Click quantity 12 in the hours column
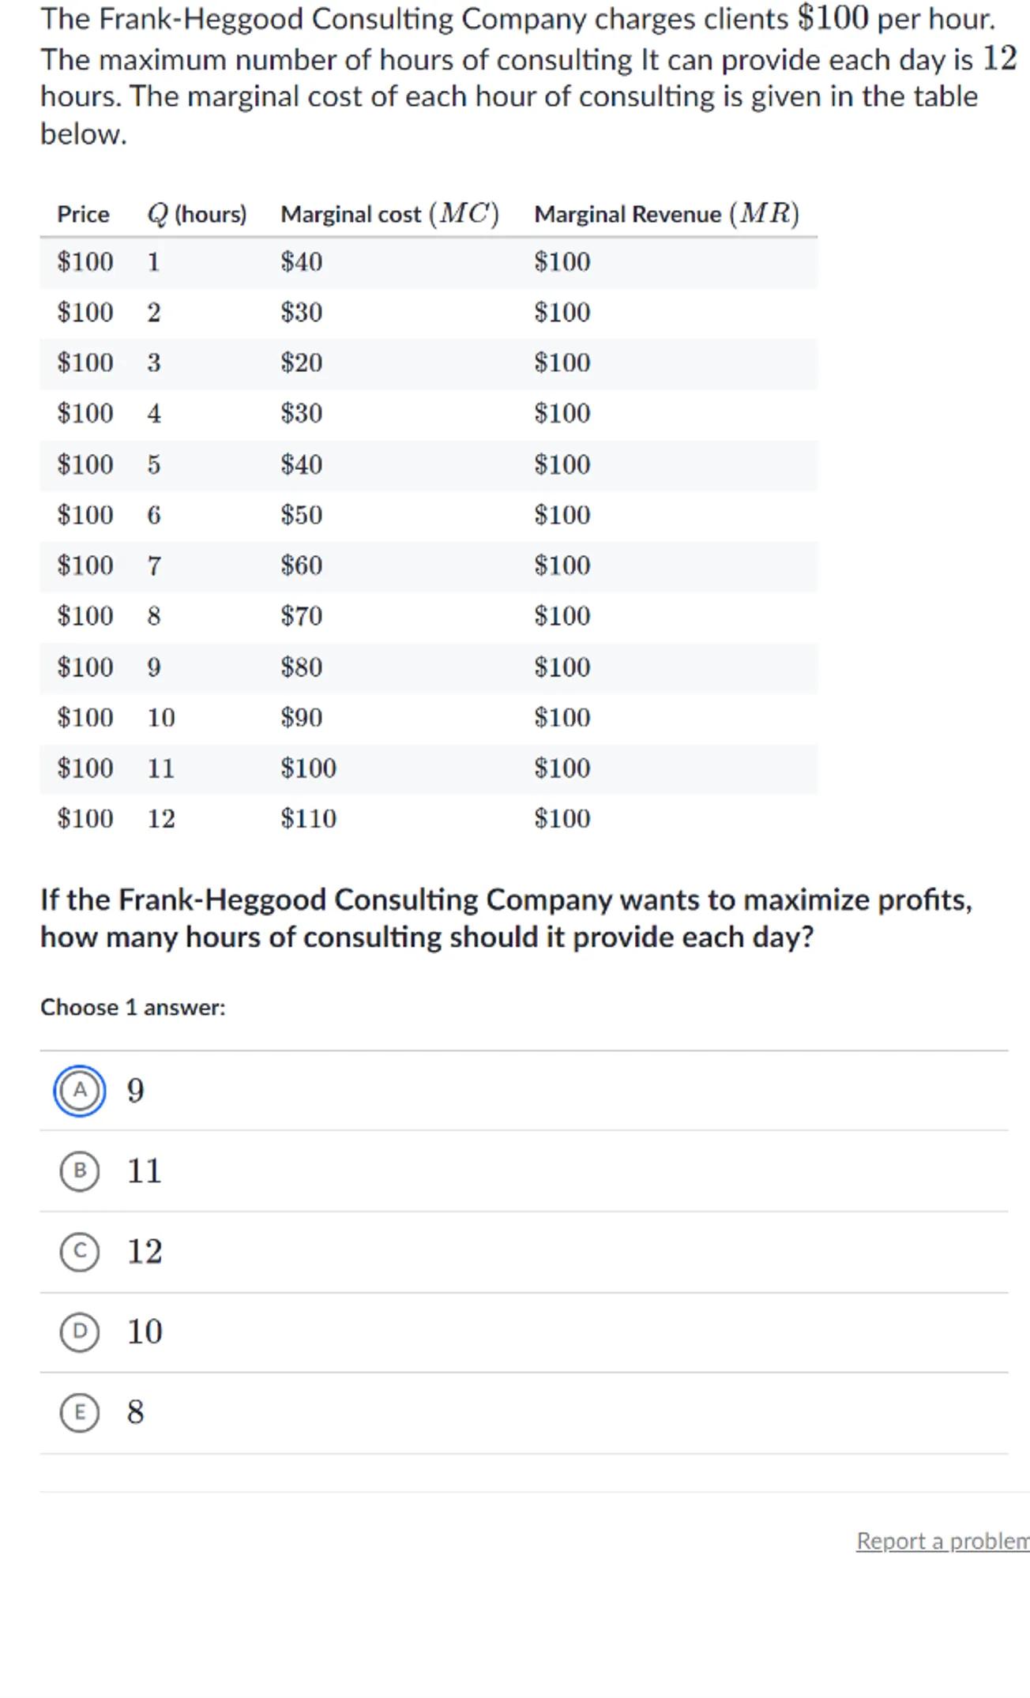 click(x=161, y=818)
